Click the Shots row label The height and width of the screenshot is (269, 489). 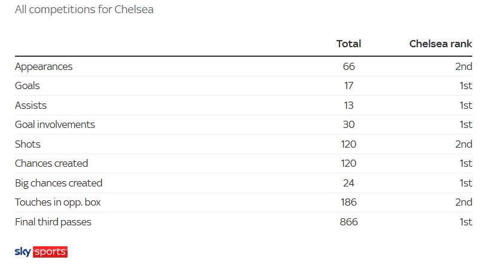tap(27, 144)
